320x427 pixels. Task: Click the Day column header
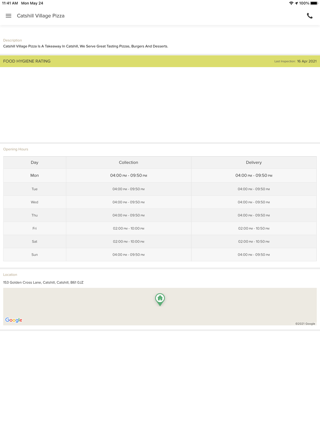35,163
